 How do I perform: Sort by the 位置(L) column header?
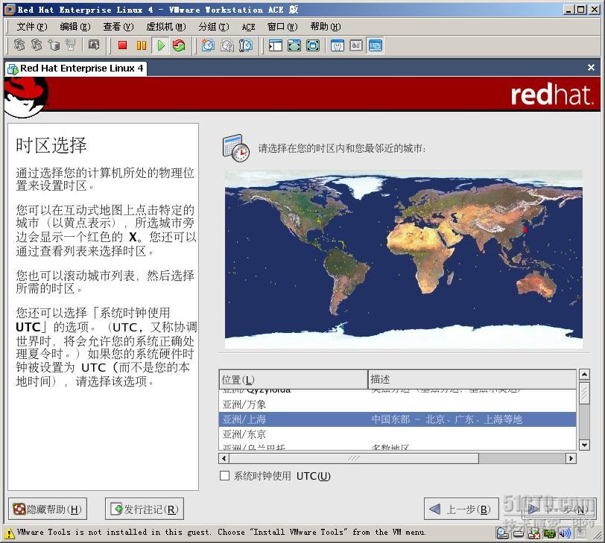tap(294, 379)
